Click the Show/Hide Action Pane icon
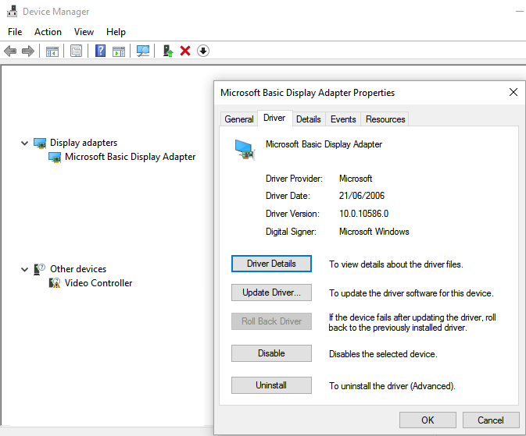 tap(119, 51)
